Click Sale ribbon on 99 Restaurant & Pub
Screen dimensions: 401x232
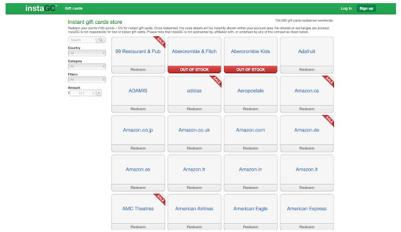click(x=161, y=41)
